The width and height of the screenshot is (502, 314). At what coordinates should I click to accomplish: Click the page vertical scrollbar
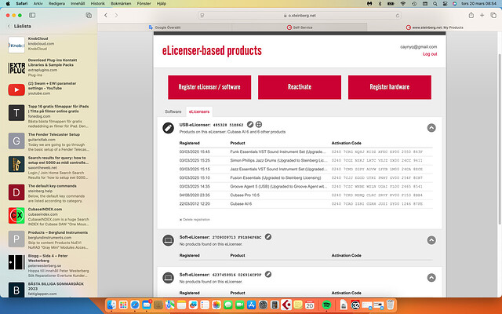point(500,138)
